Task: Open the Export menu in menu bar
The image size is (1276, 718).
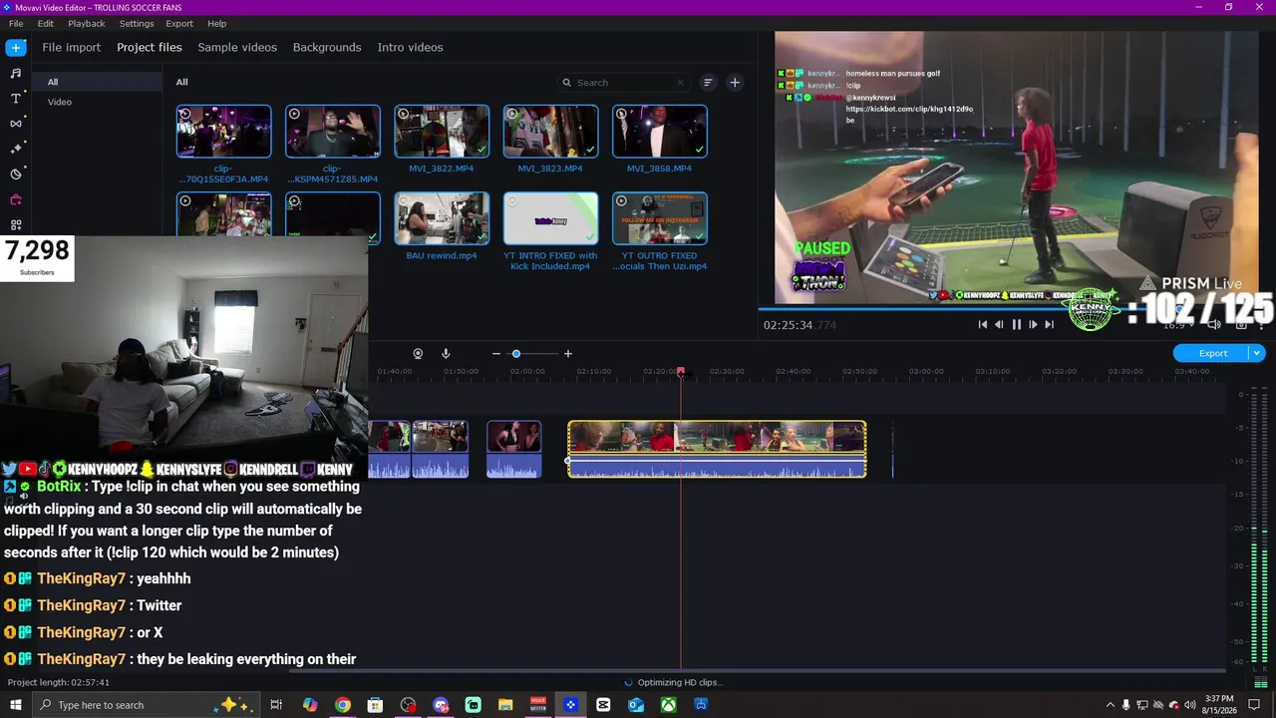Action: click(x=179, y=23)
